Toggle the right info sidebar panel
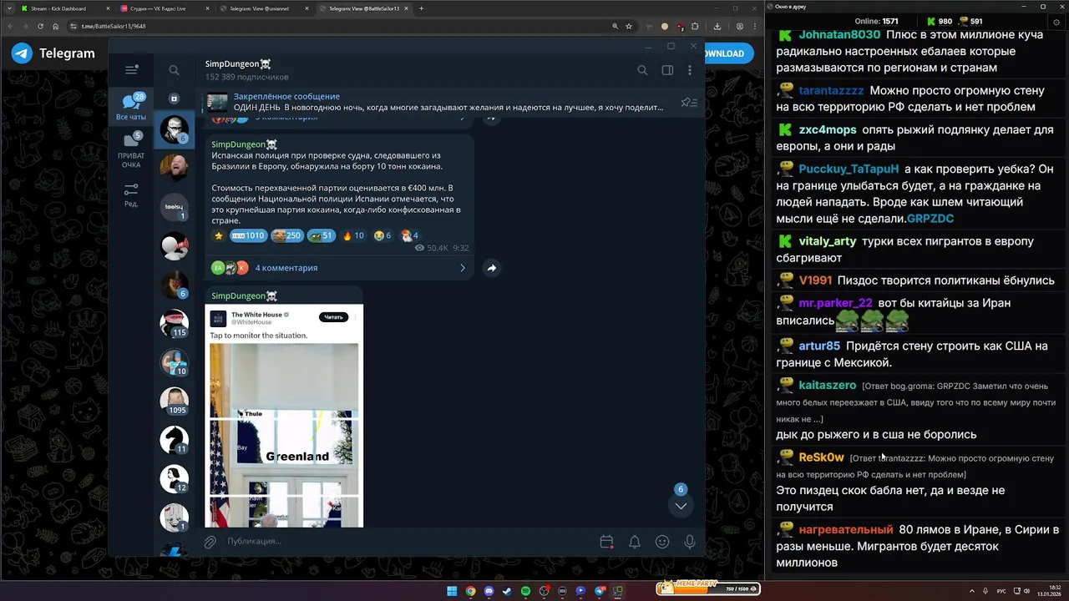This screenshot has height=601, width=1069. (667, 70)
